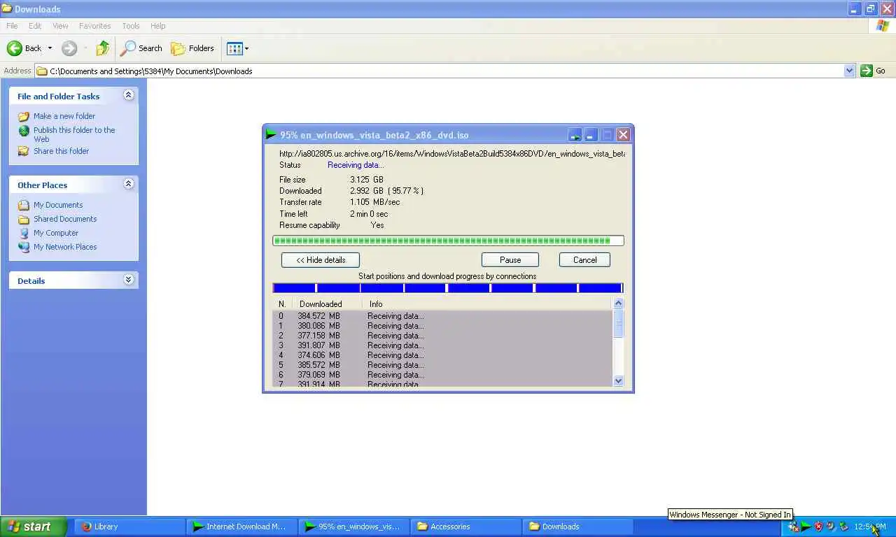Click the IDM green tray icon
Screen dimensions: 896x537
pos(806,527)
